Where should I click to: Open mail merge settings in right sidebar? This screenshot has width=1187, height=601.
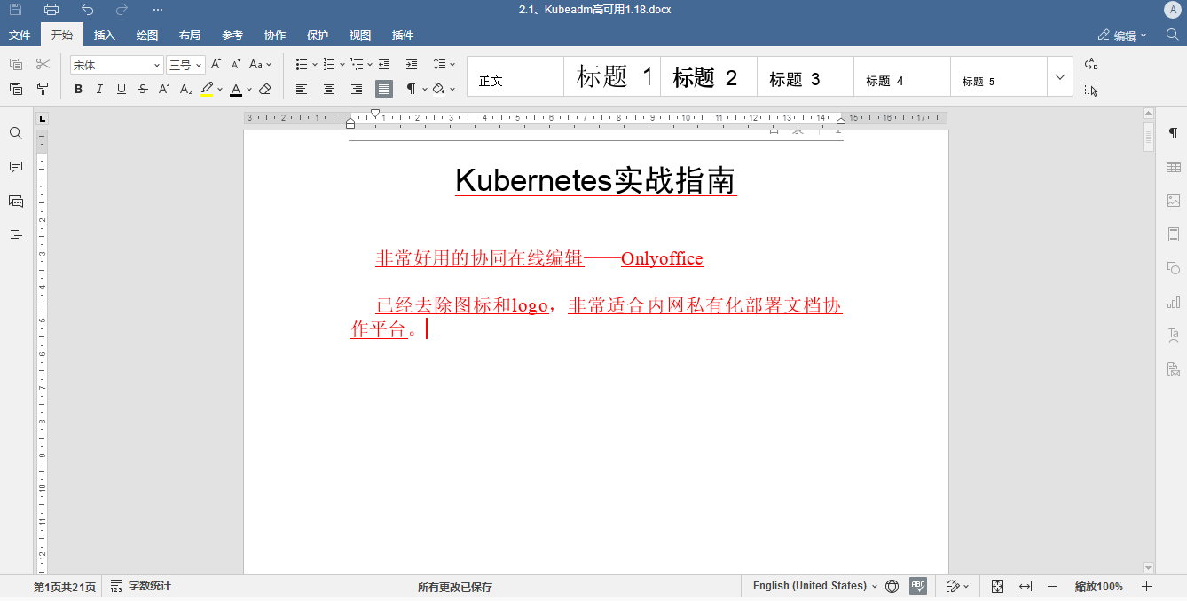tap(1174, 369)
